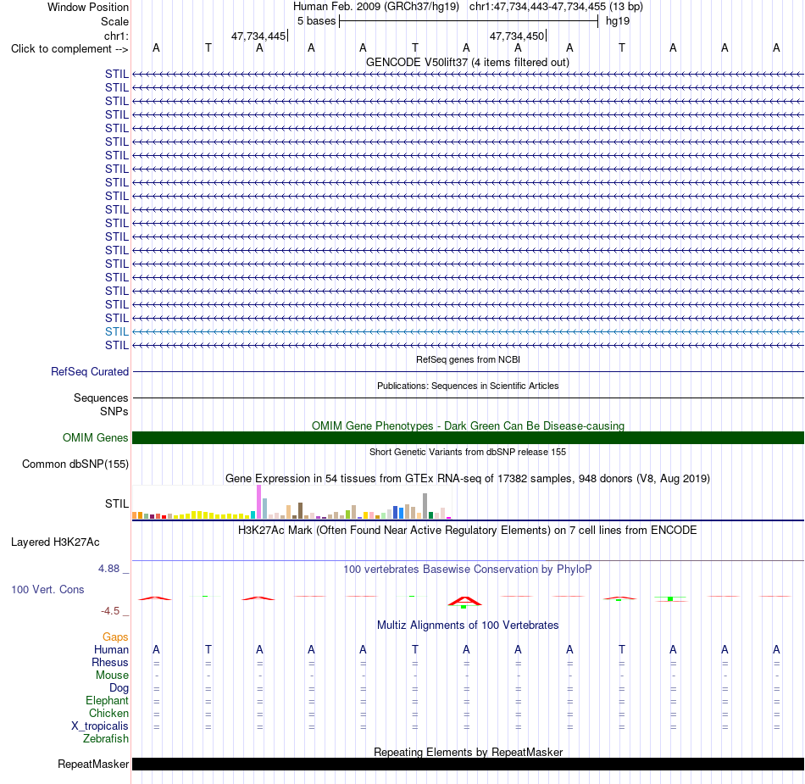
Task: Click the OMIM Genes label
Action: point(95,437)
